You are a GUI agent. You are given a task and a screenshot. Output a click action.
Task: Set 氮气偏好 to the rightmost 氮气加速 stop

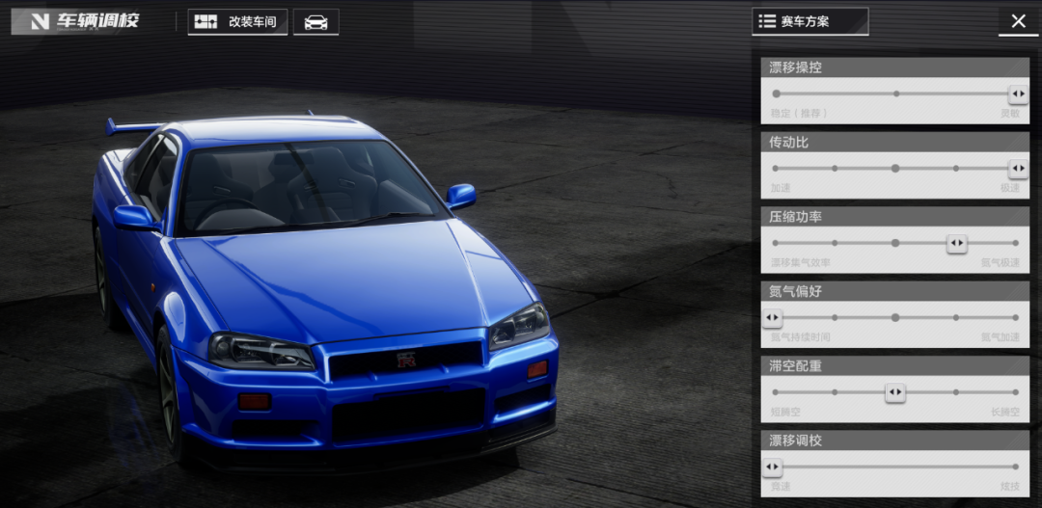(x=1017, y=317)
